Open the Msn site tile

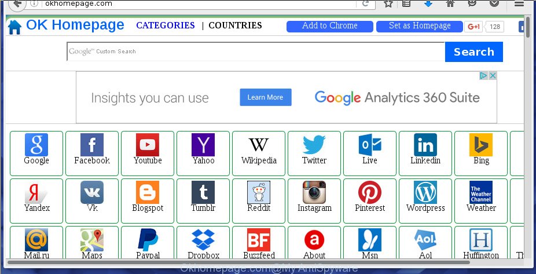[x=369, y=242]
